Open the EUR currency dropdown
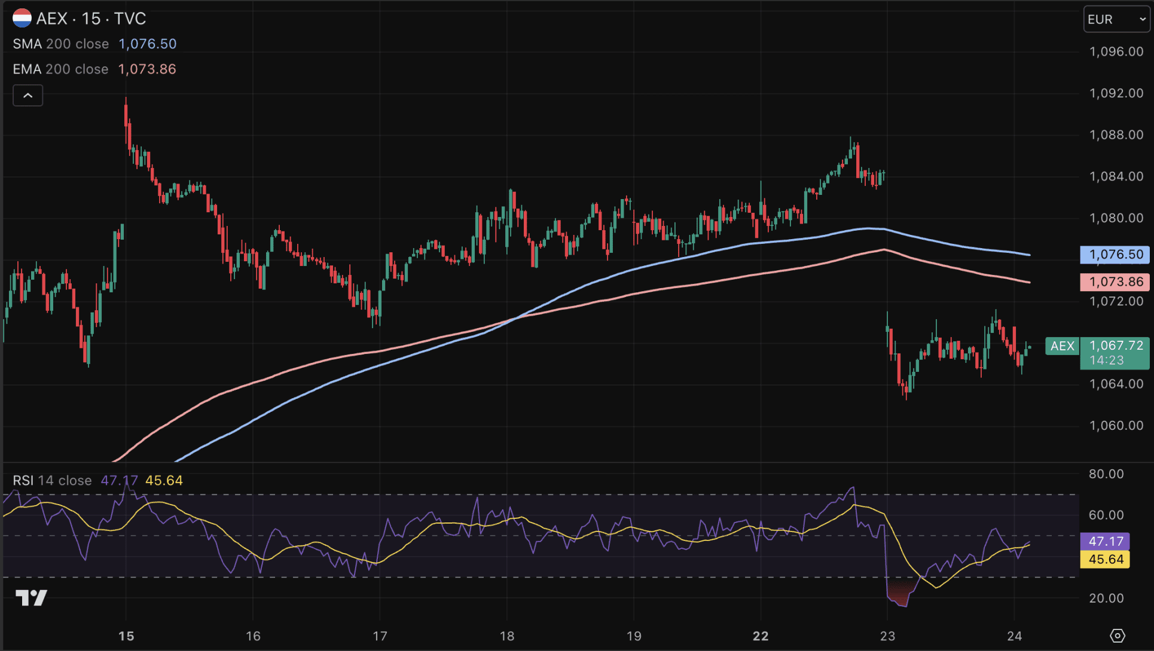1154x651 pixels. pyautogui.click(x=1116, y=19)
